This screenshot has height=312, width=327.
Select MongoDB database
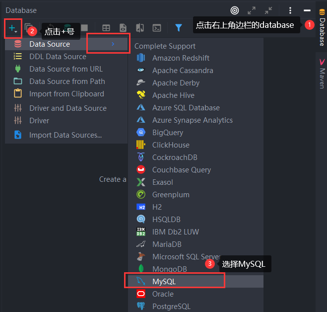pyautogui.click(x=196, y=269)
